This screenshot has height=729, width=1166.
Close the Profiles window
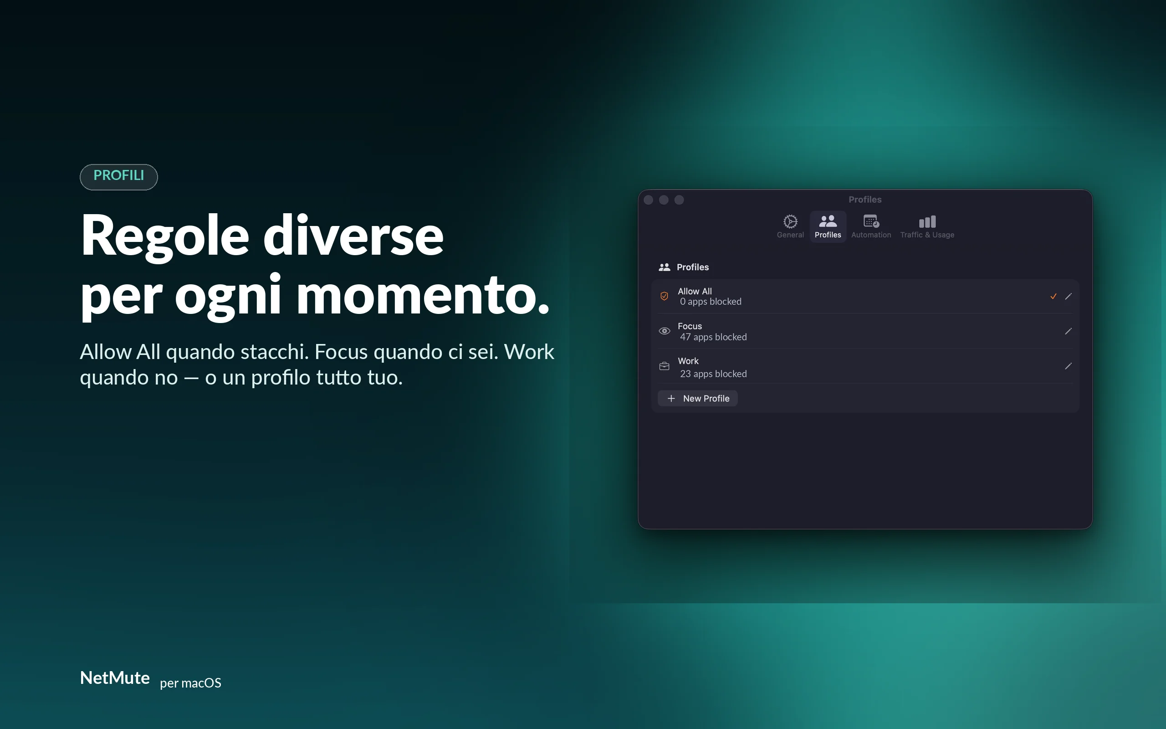click(649, 200)
